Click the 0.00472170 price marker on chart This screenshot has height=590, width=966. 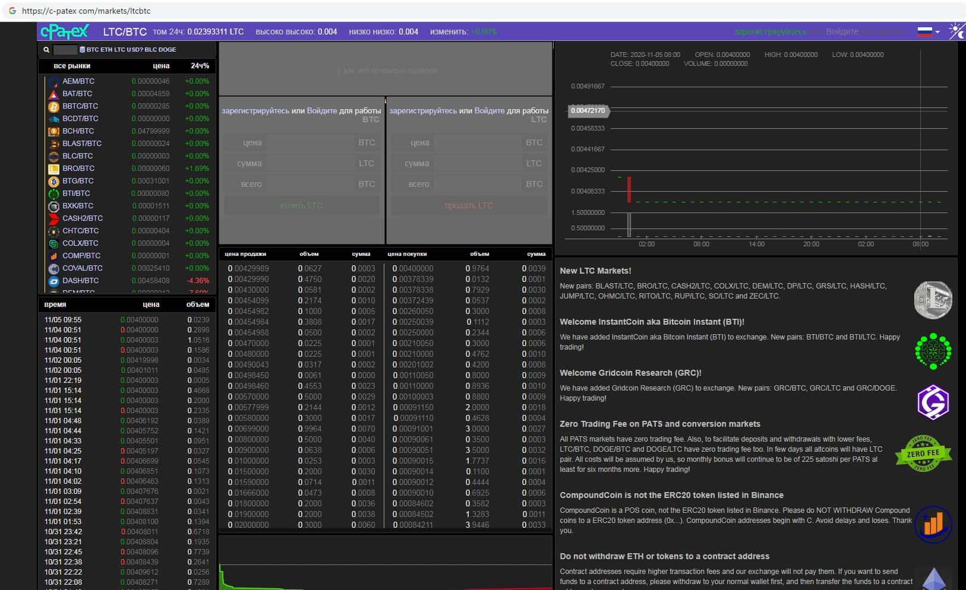[x=588, y=110]
